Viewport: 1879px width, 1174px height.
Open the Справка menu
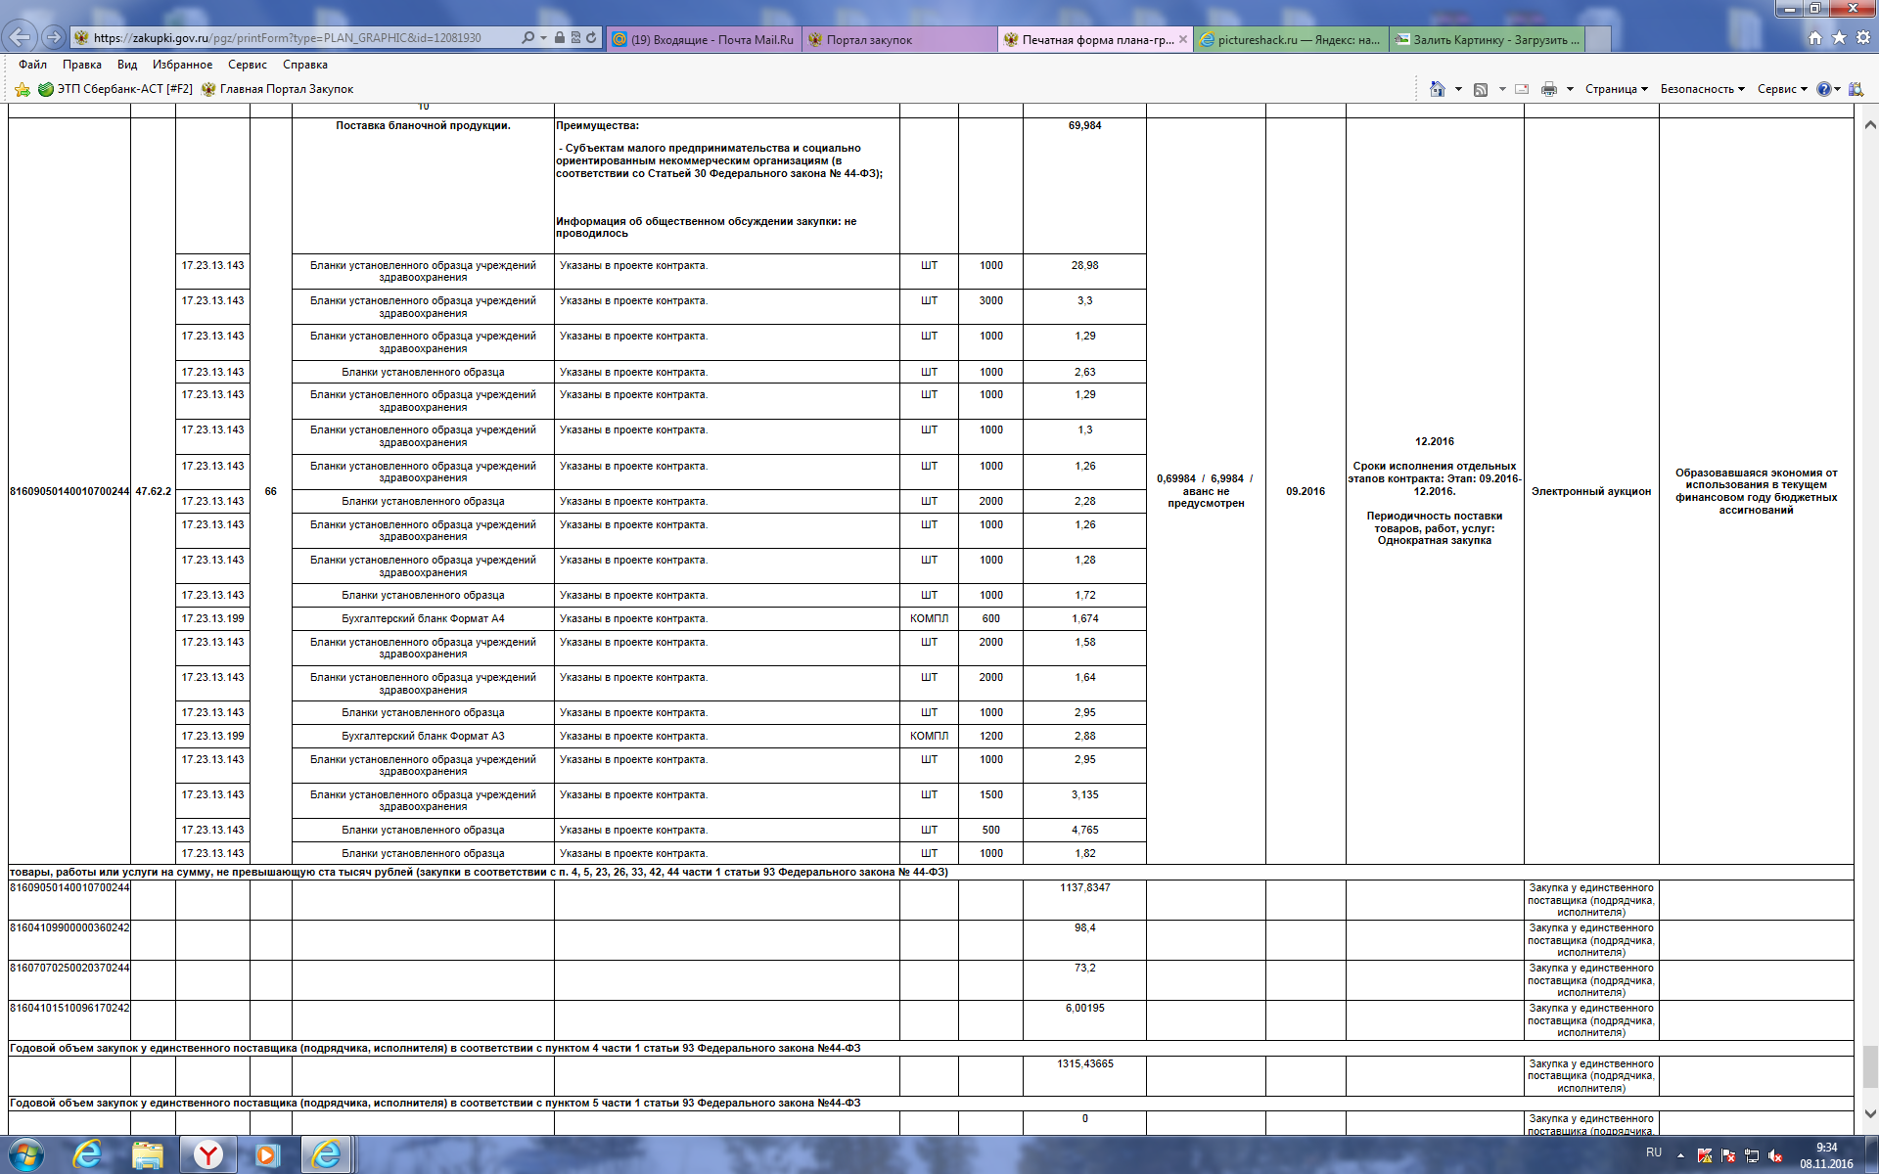[305, 65]
